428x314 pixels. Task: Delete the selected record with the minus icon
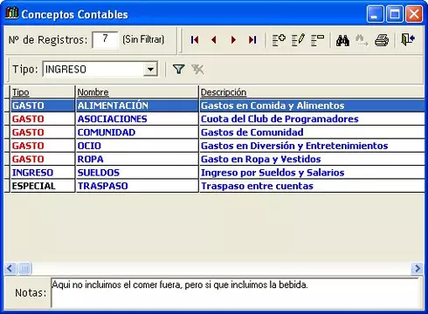(x=317, y=40)
